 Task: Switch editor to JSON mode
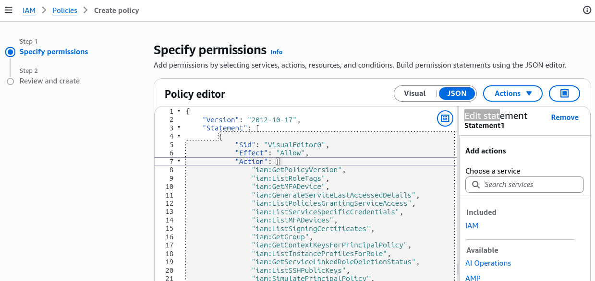click(x=457, y=94)
